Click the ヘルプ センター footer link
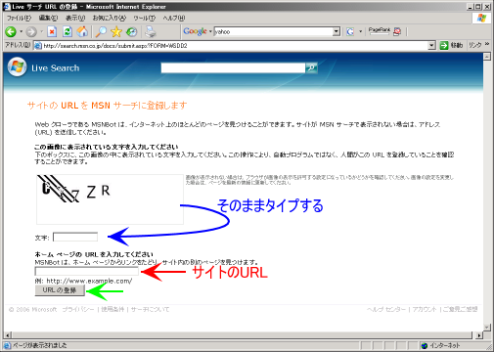Viewport: 494px width, 352px height. tap(386, 309)
